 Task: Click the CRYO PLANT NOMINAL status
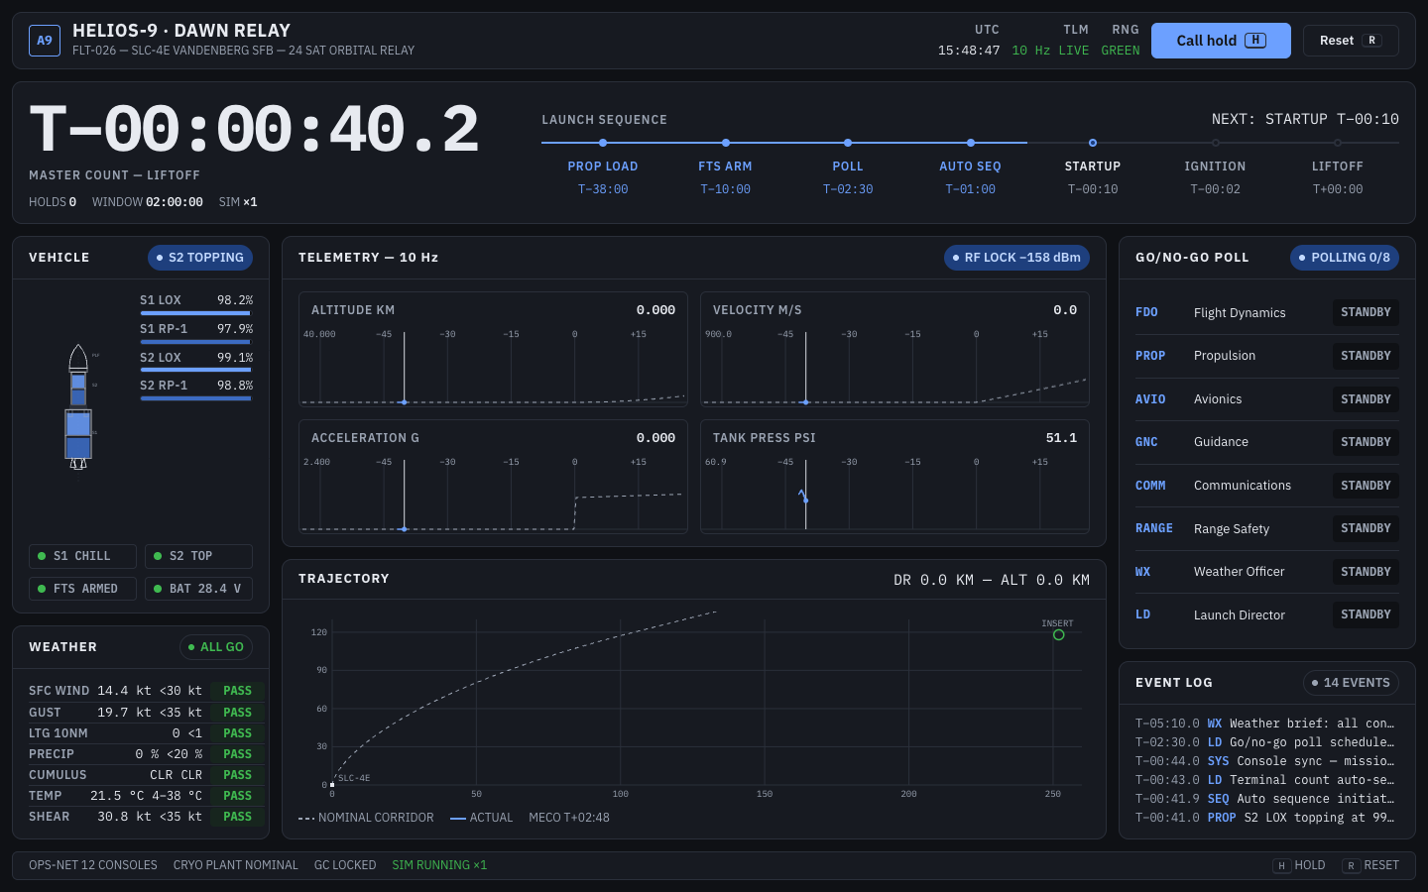(x=236, y=865)
